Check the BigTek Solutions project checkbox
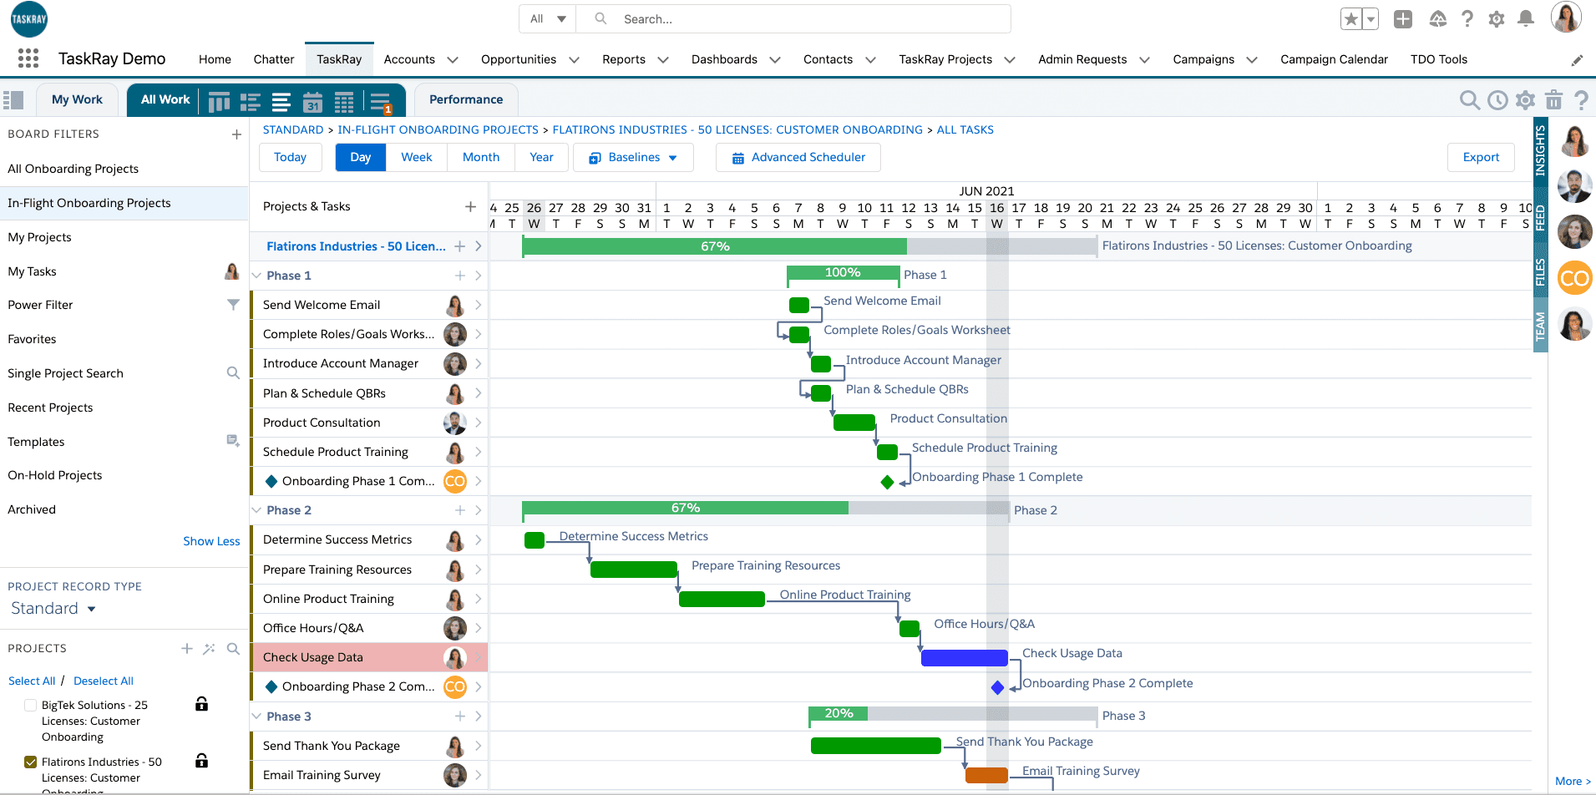The height and width of the screenshot is (795, 1596). (x=31, y=705)
